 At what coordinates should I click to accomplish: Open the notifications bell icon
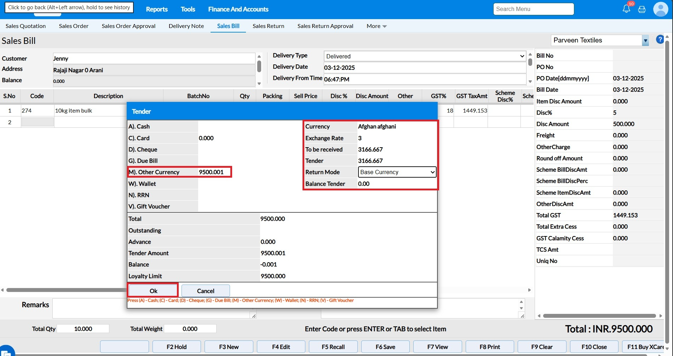point(626,9)
